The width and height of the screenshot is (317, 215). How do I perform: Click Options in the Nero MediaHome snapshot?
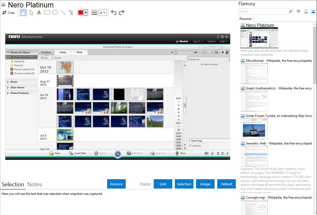click(211, 41)
